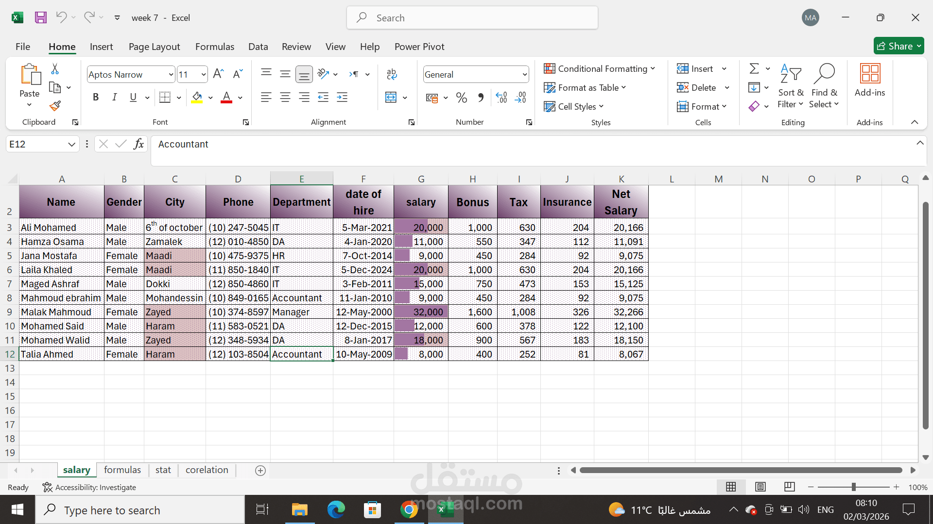Apply yellow fill color to the cell
This screenshot has width=933, height=524.
coord(196,97)
